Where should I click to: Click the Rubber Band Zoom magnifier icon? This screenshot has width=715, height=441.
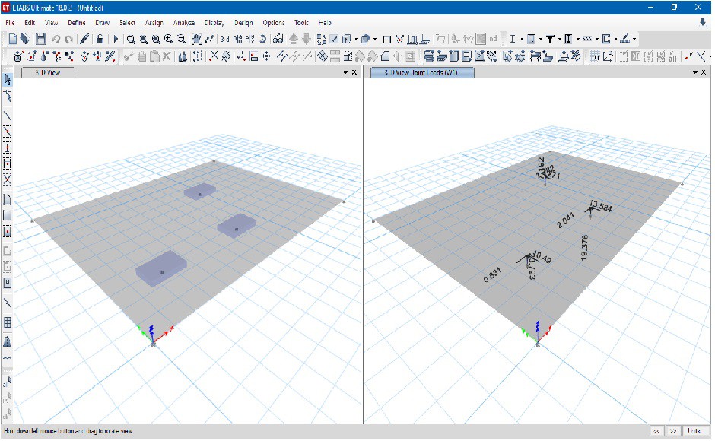coord(131,39)
